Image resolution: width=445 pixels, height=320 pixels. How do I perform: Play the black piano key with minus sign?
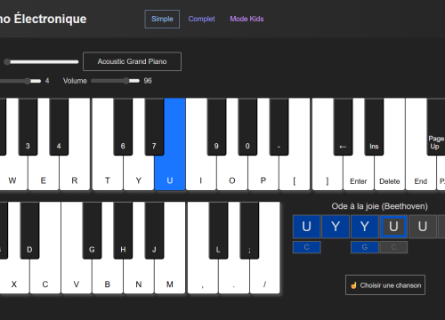(279, 127)
